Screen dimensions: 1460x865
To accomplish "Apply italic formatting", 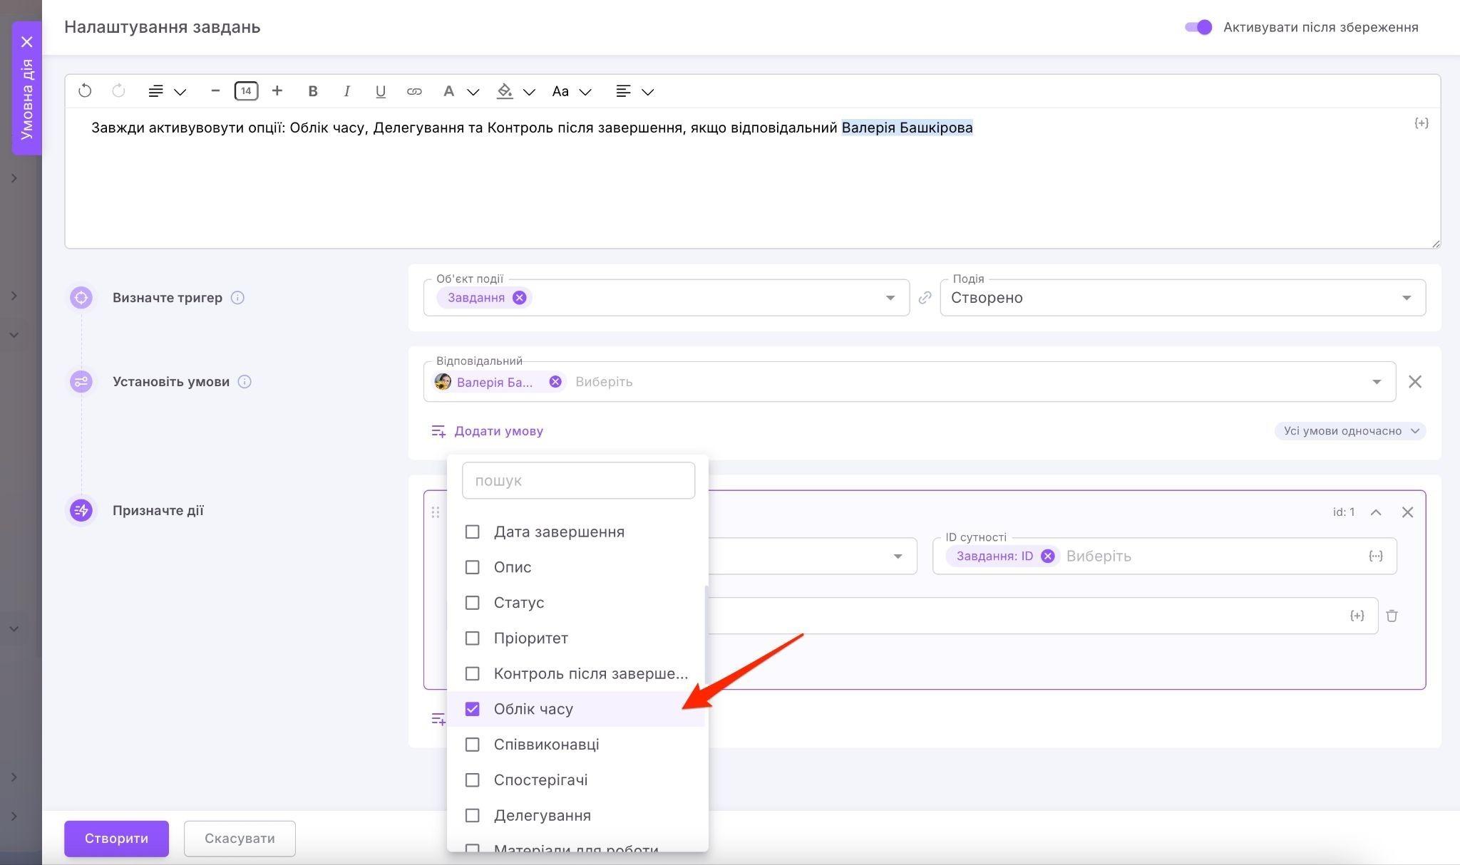I will [x=346, y=91].
